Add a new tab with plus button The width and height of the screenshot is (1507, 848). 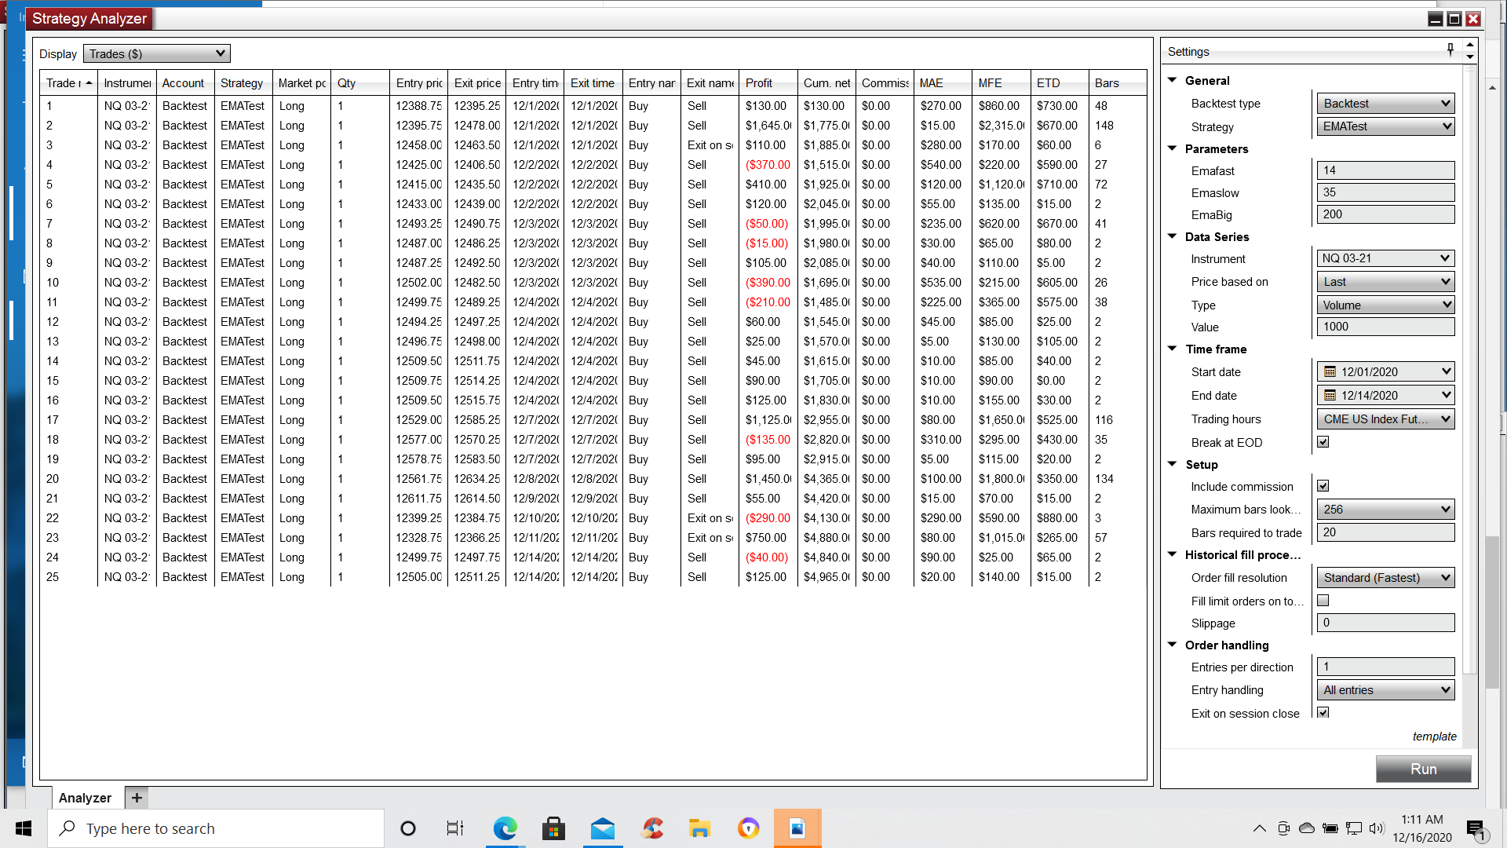point(137,798)
